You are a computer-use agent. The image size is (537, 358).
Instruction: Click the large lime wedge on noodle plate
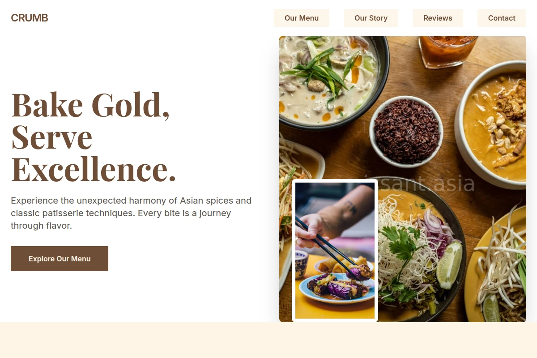(449, 265)
